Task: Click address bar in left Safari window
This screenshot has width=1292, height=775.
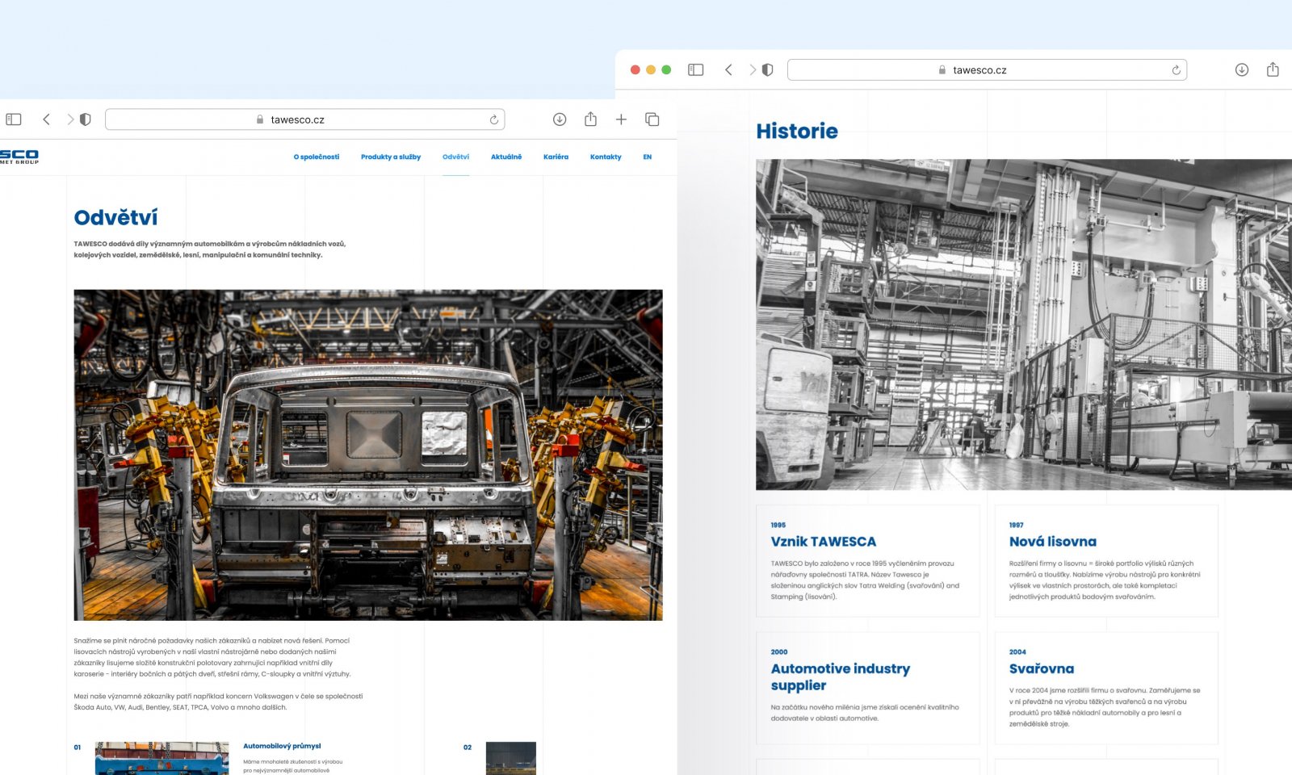Action: 305,119
